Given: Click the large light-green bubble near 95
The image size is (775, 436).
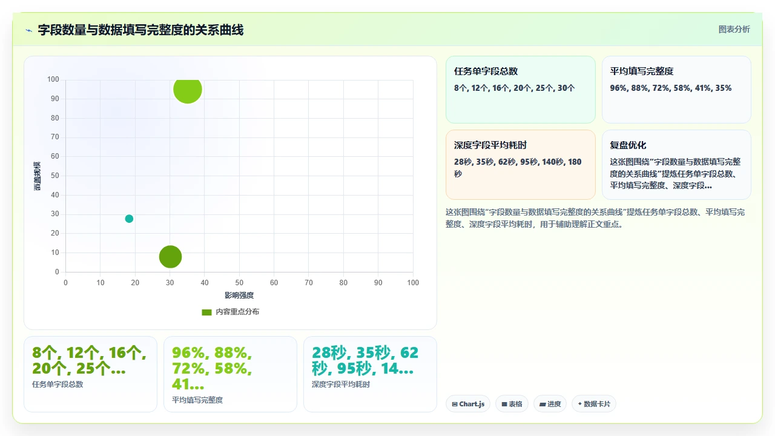Looking at the screenshot, I should tap(188, 90).
